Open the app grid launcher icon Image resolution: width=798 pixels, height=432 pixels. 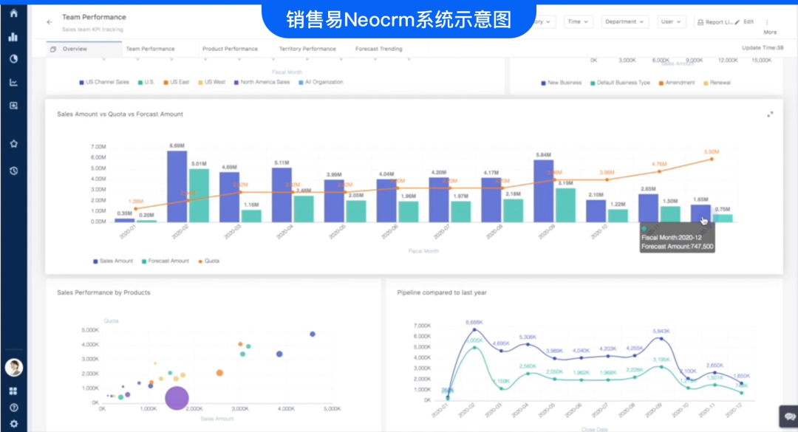pos(13,391)
